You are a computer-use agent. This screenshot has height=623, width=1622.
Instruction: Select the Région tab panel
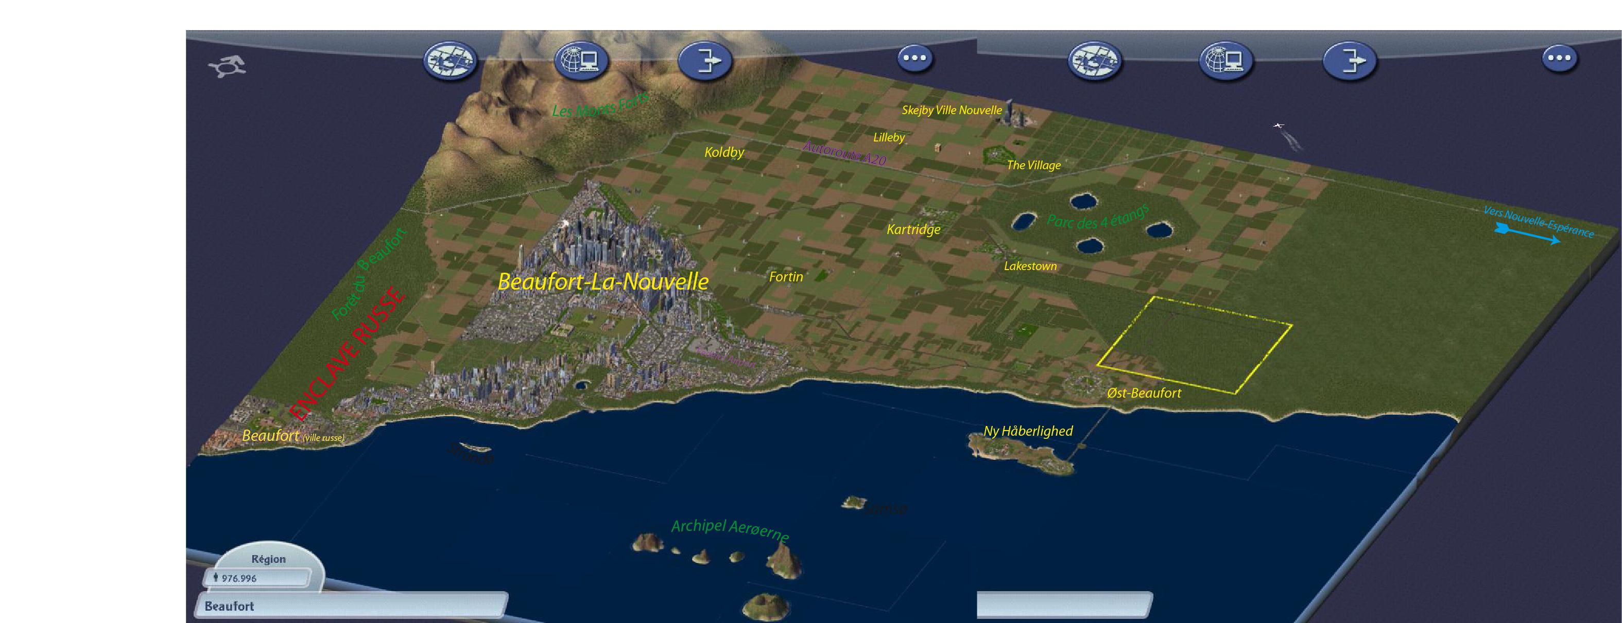[269, 559]
